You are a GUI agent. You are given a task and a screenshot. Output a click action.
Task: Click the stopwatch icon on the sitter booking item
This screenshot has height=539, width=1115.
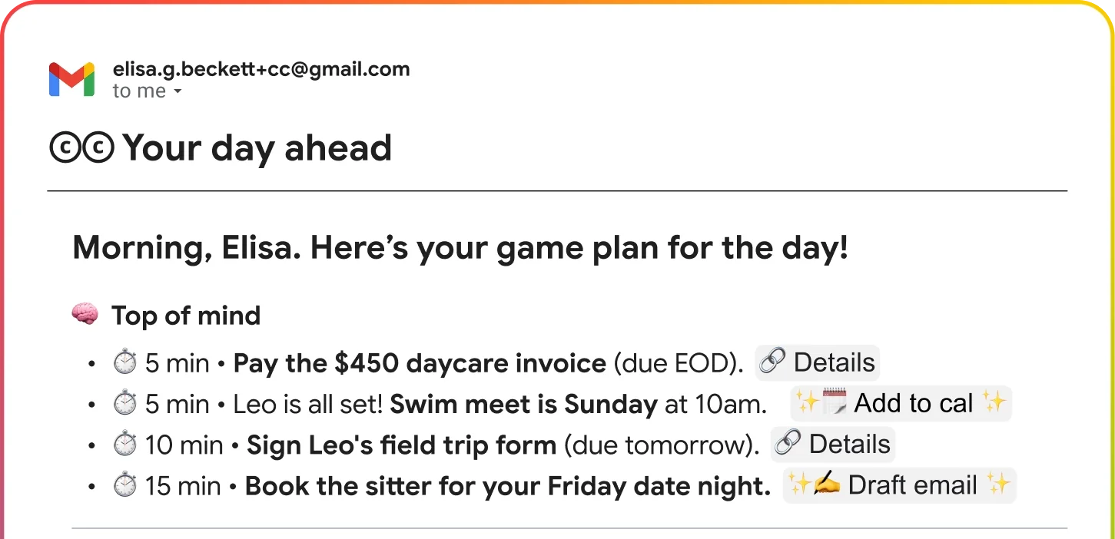pyautogui.click(x=124, y=486)
